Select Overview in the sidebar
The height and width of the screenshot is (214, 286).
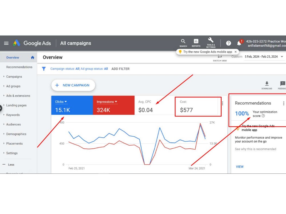(x=13, y=58)
